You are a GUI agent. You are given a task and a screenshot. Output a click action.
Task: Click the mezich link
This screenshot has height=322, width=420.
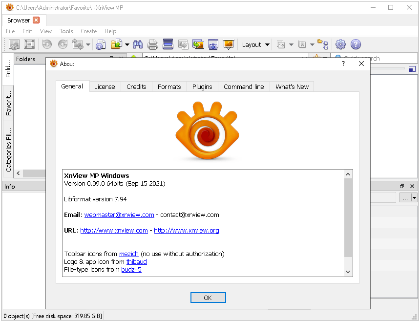coord(129,254)
